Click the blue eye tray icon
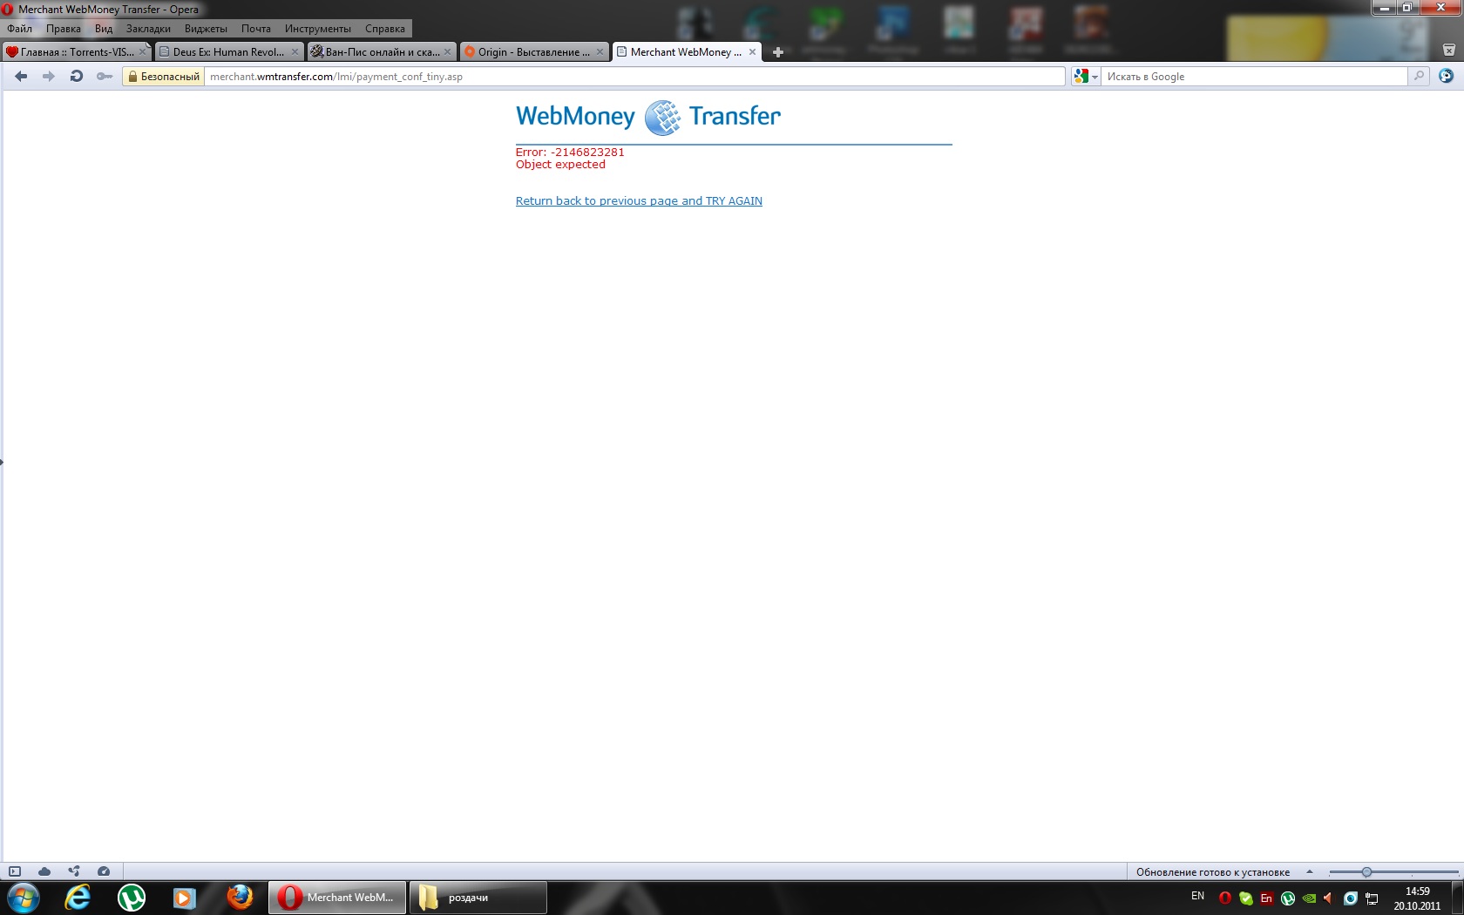Viewport: 1464px width, 915px height. pos(1351,898)
